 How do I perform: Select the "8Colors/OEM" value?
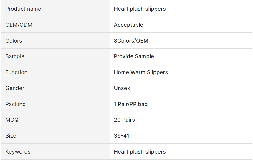[x=131, y=41]
